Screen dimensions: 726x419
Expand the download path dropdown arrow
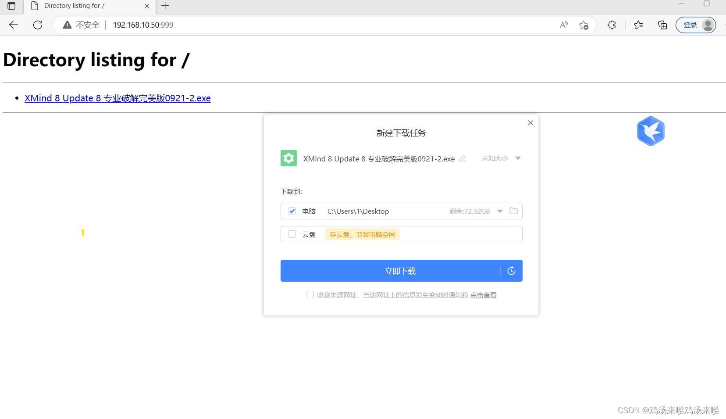pyautogui.click(x=500, y=211)
